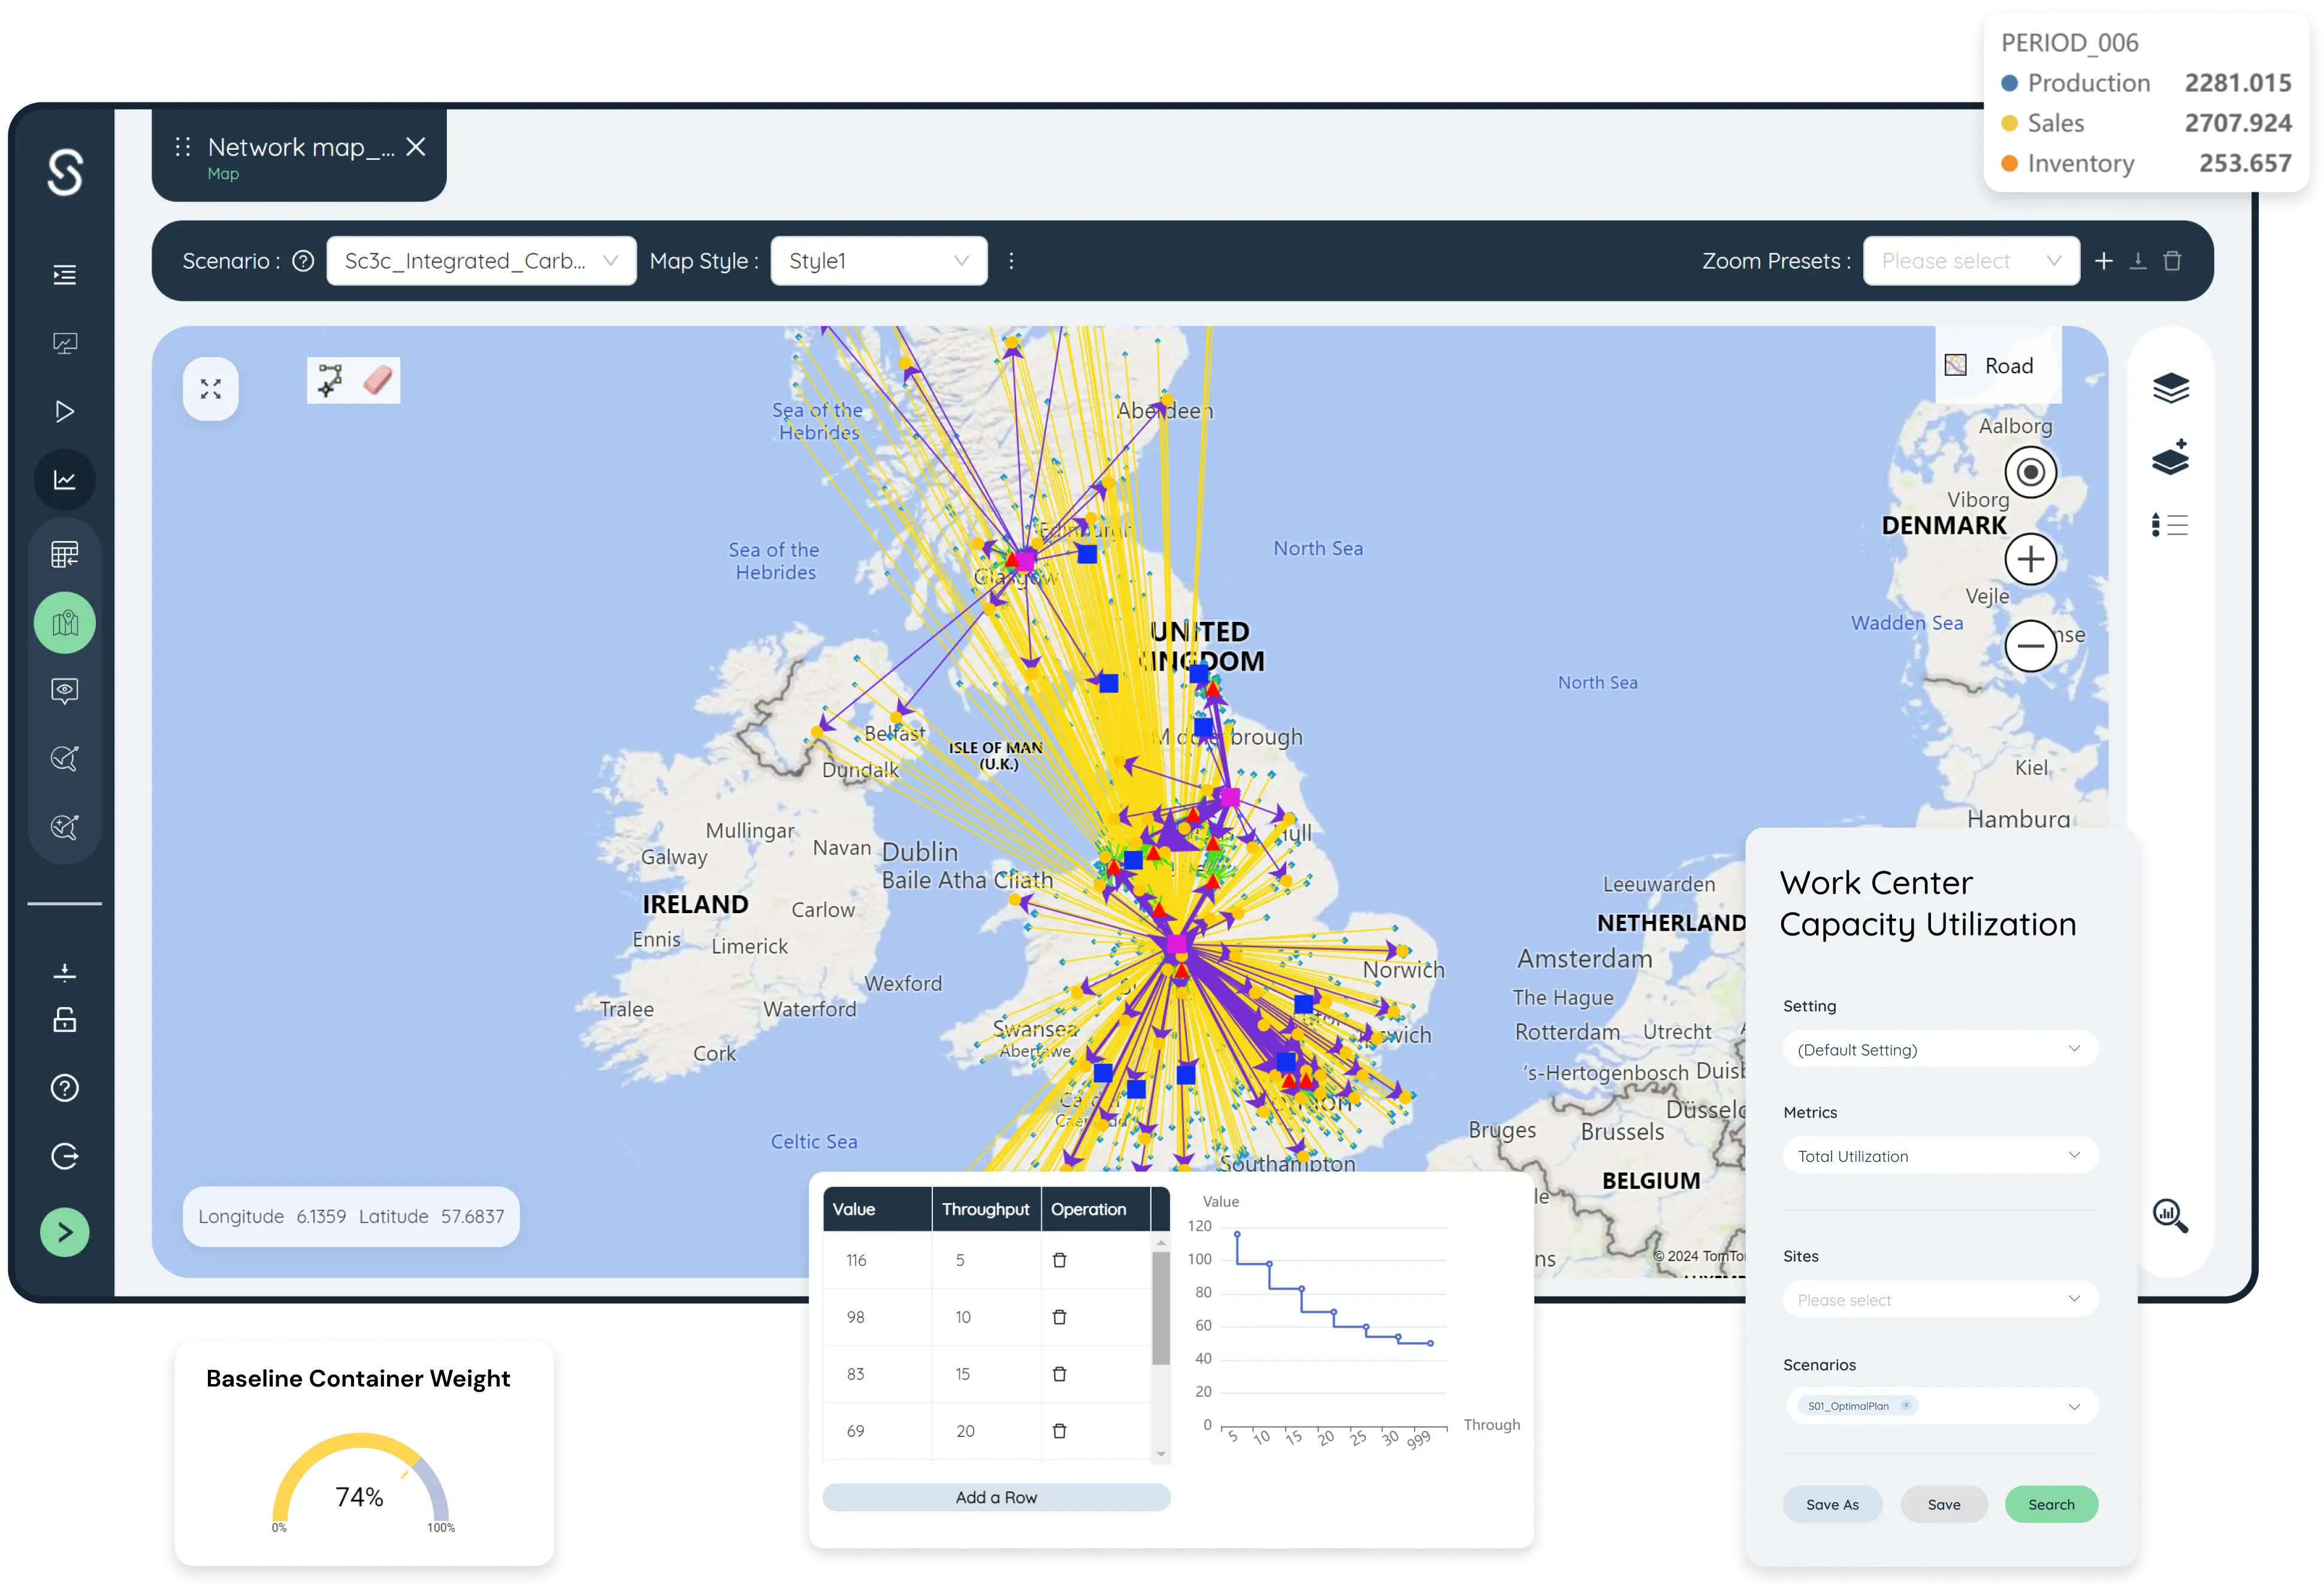Delete the row with value 116
Screen dimensions: 2324x1589
pos(1059,1260)
